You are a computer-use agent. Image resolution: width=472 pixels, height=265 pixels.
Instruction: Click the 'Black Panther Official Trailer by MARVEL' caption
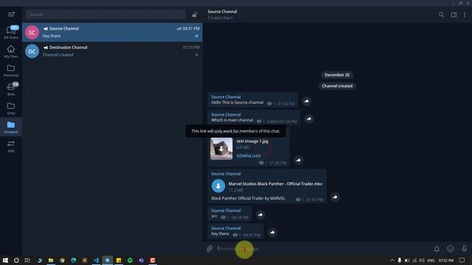pos(248,198)
